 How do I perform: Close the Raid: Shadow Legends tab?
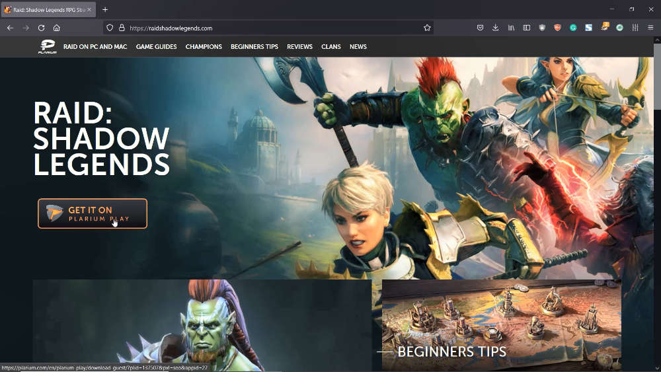pos(89,9)
